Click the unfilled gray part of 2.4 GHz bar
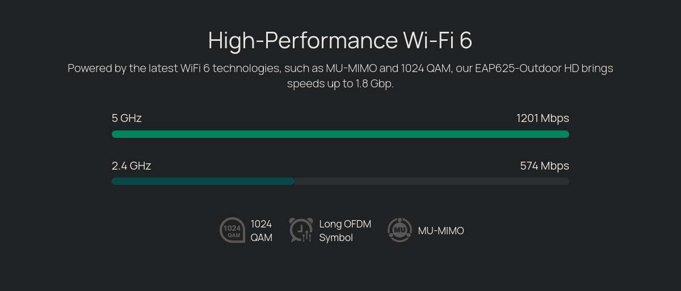This screenshot has height=291, width=681. point(432,182)
